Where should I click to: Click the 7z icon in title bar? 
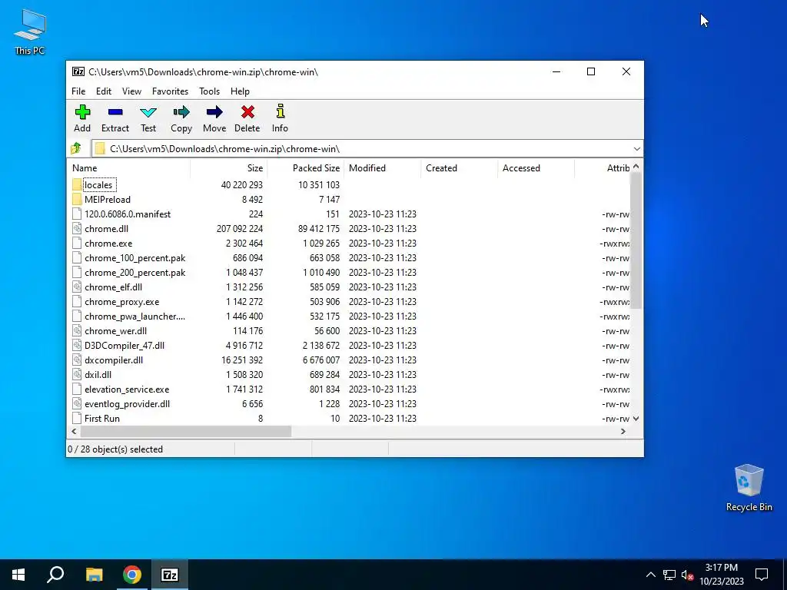pyautogui.click(x=78, y=71)
